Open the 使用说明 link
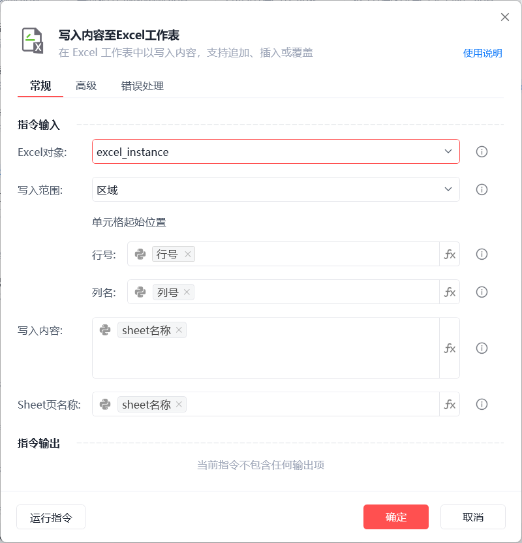522x543 pixels. coord(483,54)
